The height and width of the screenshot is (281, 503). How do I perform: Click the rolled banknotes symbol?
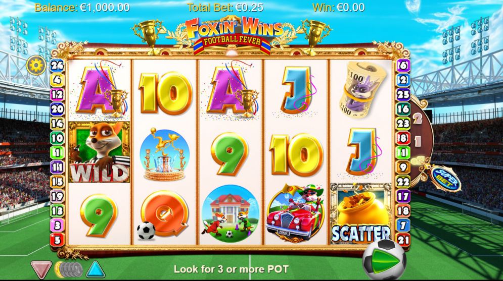pyautogui.click(x=360, y=89)
